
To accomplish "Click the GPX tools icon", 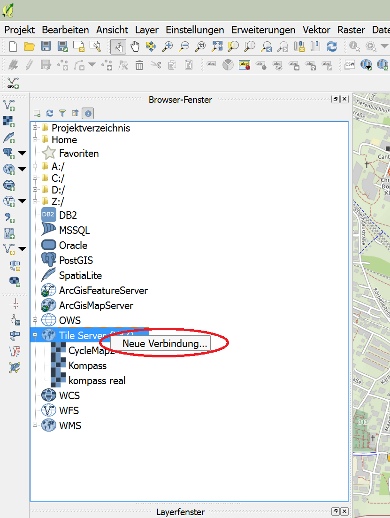I will pos(13,83).
